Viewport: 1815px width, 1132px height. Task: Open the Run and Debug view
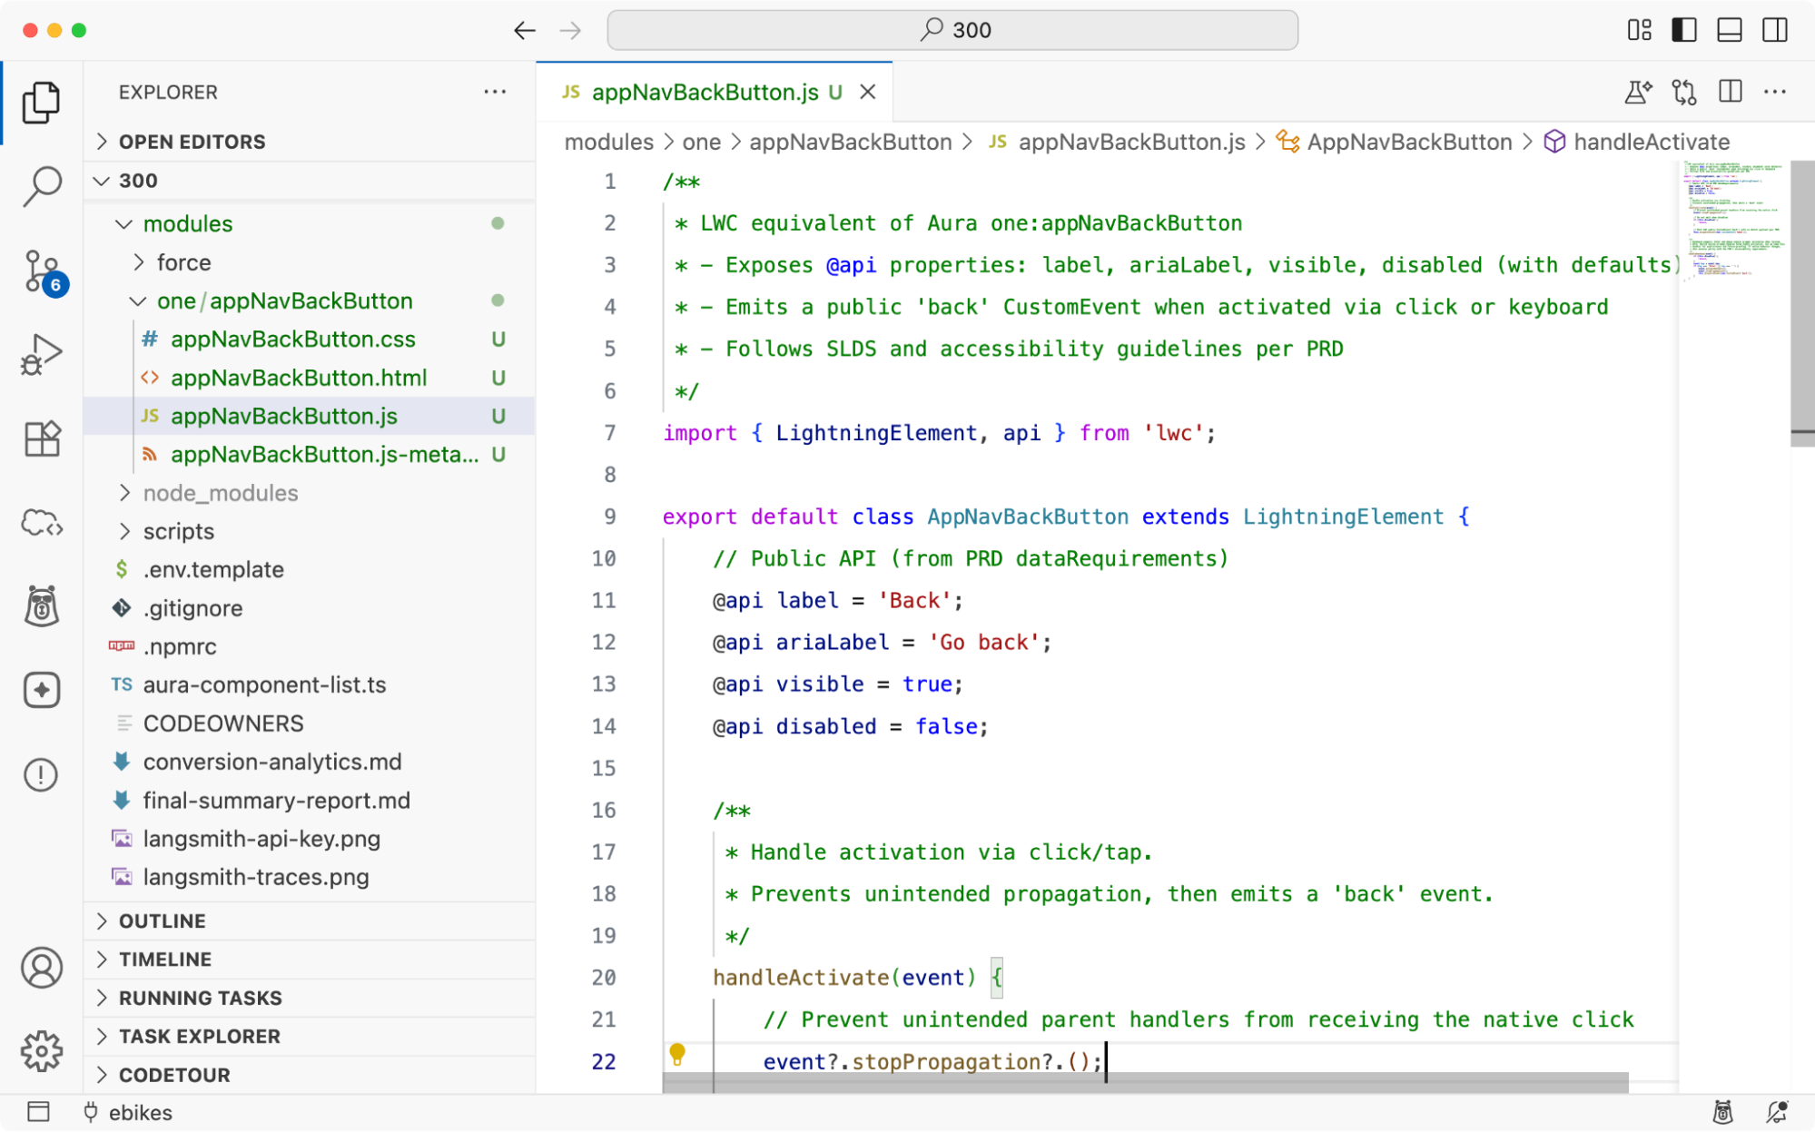tap(41, 354)
